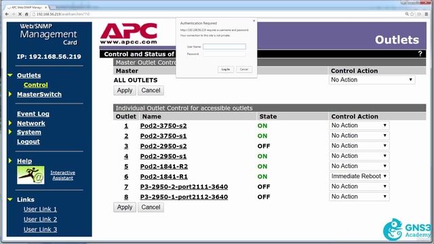Expand the MasterSwitch menu arrow
The image size is (434, 244).
click(x=10, y=94)
